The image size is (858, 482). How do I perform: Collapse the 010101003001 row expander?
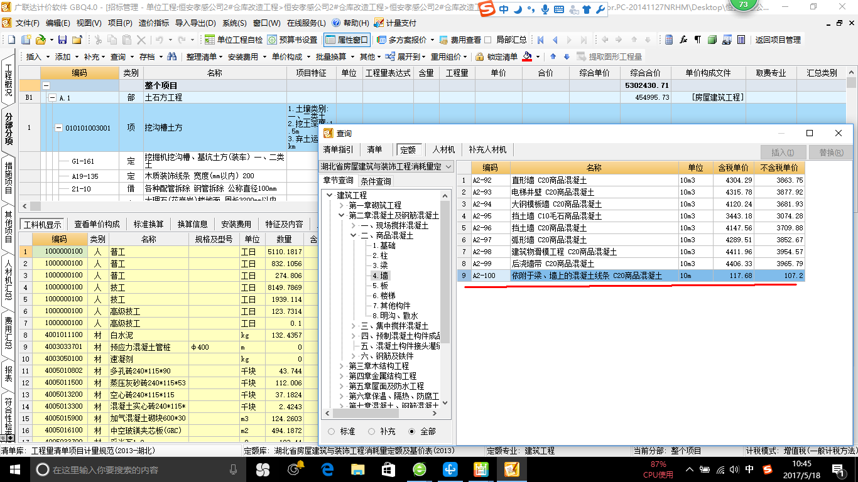pos(58,128)
